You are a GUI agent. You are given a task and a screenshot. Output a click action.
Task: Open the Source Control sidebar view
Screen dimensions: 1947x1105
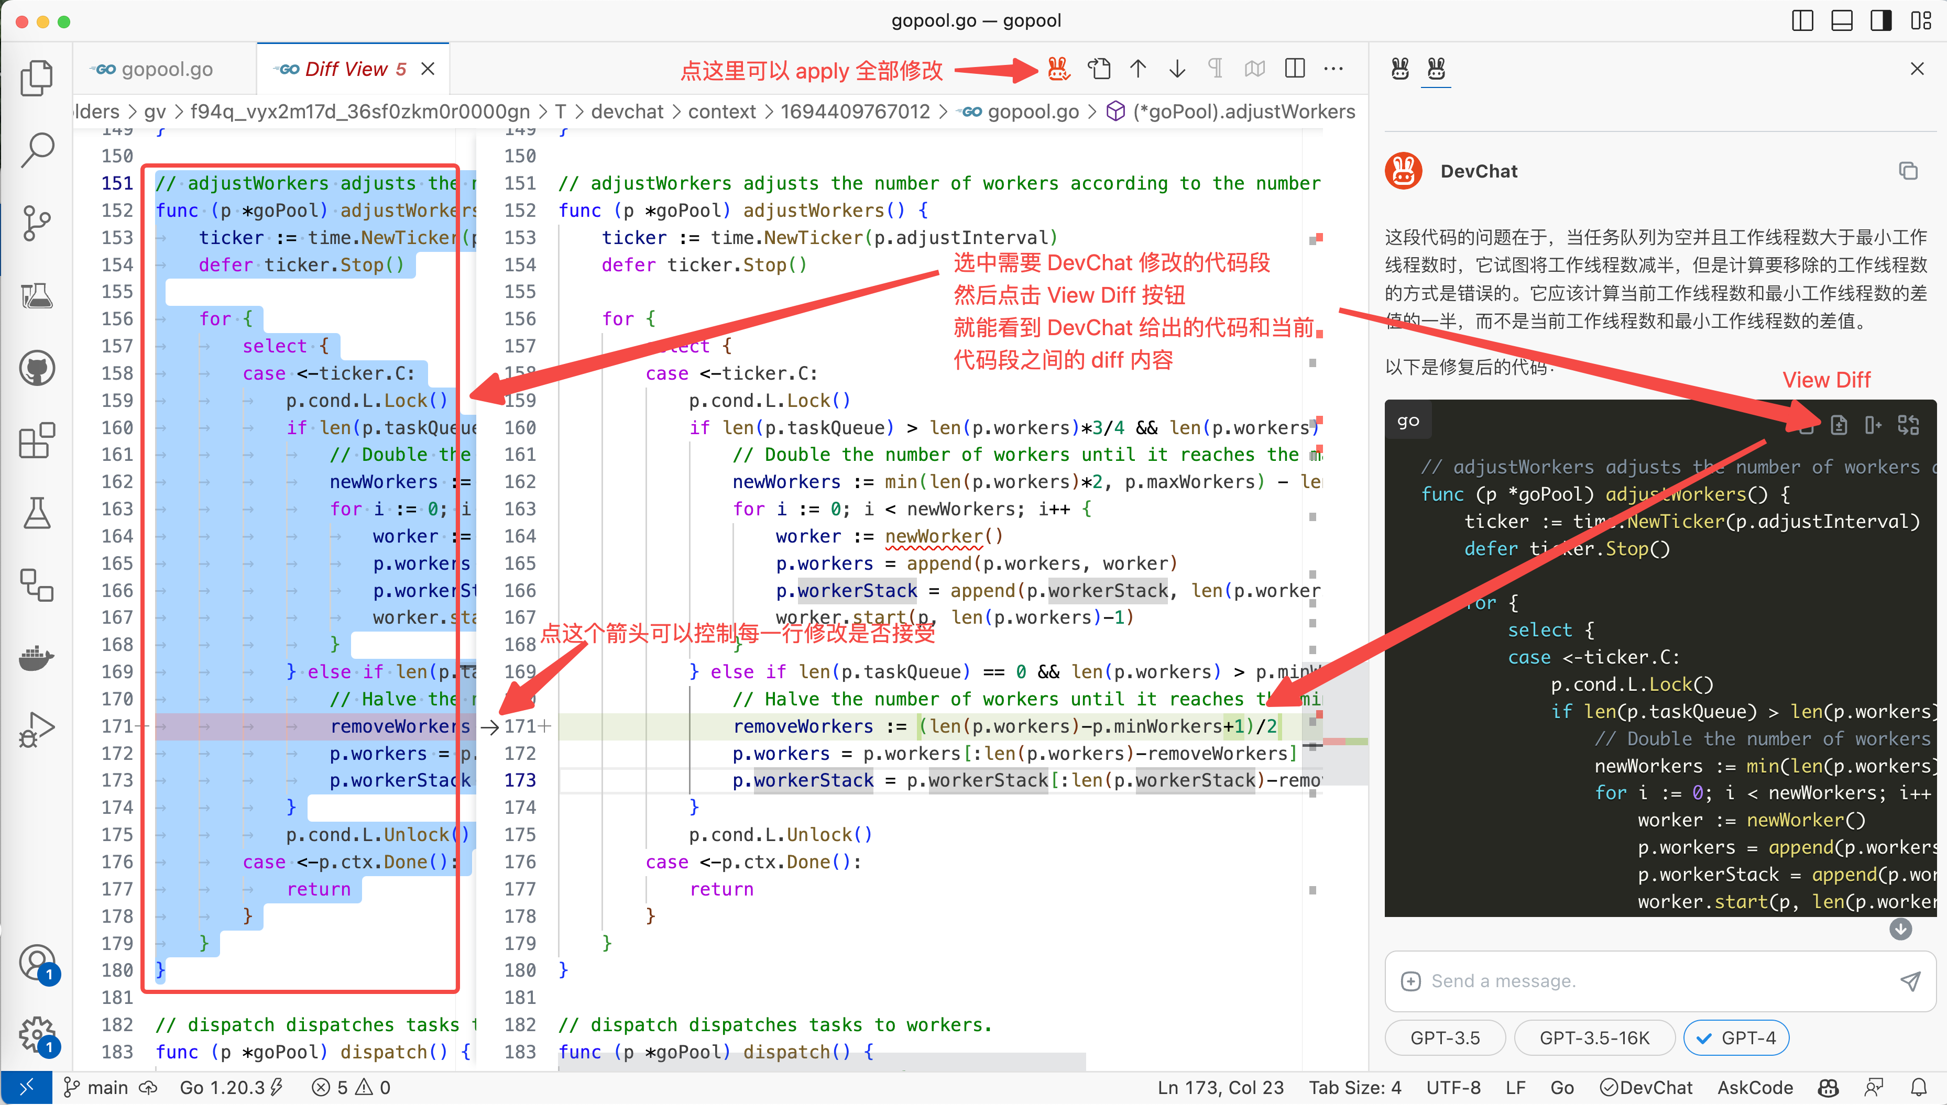tap(37, 223)
